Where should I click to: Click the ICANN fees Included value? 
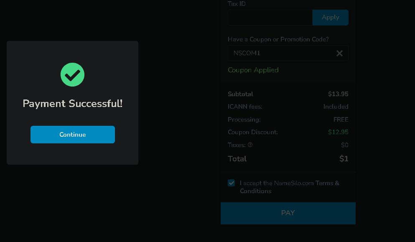click(336, 107)
